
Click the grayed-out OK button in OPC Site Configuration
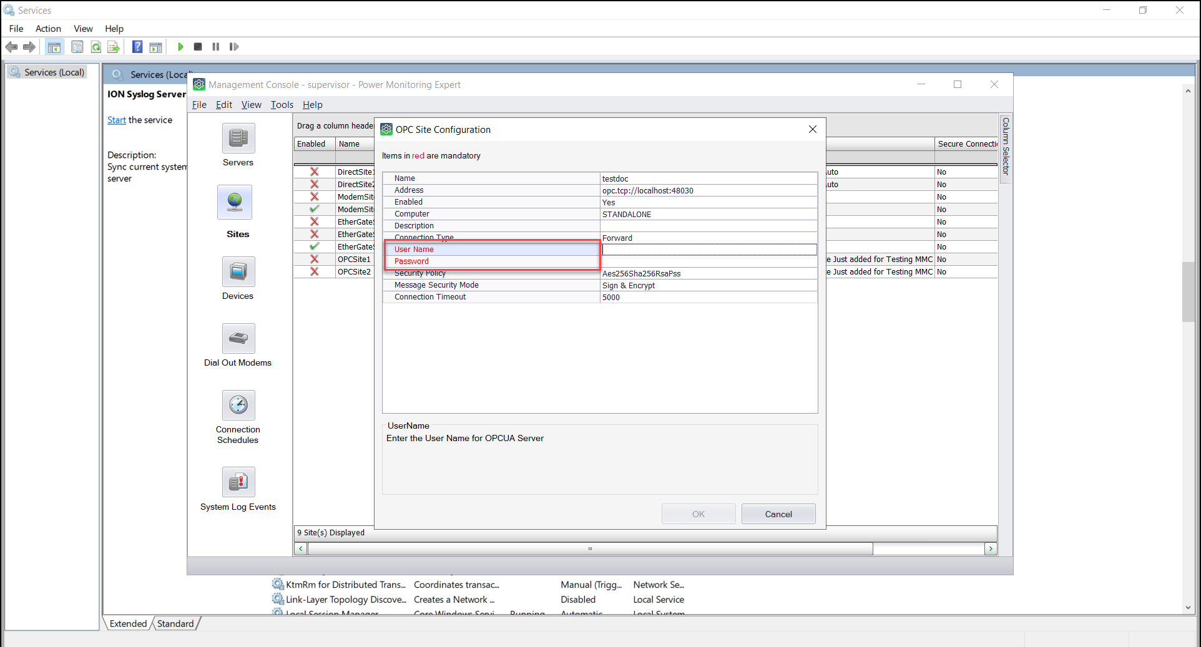point(699,514)
